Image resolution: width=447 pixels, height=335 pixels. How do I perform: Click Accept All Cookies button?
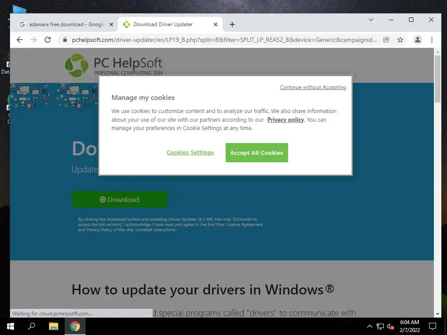pyautogui.click(x=257, y=153)
